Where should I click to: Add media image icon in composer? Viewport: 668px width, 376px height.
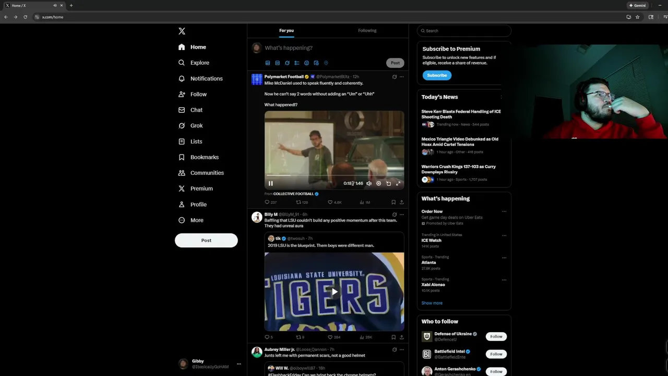coord(268,63)
